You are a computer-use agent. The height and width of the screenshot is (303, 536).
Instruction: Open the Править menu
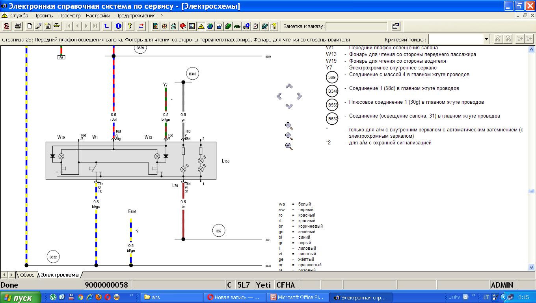43,16
